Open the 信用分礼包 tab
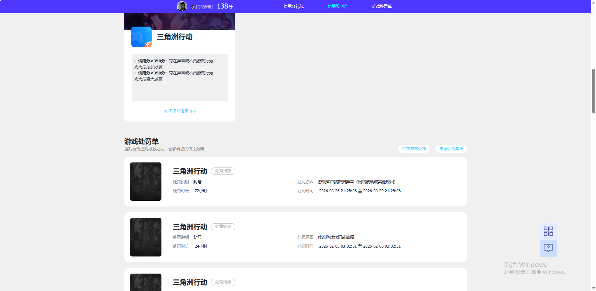This screenshot has width=596, height=291. coord(293,6)
